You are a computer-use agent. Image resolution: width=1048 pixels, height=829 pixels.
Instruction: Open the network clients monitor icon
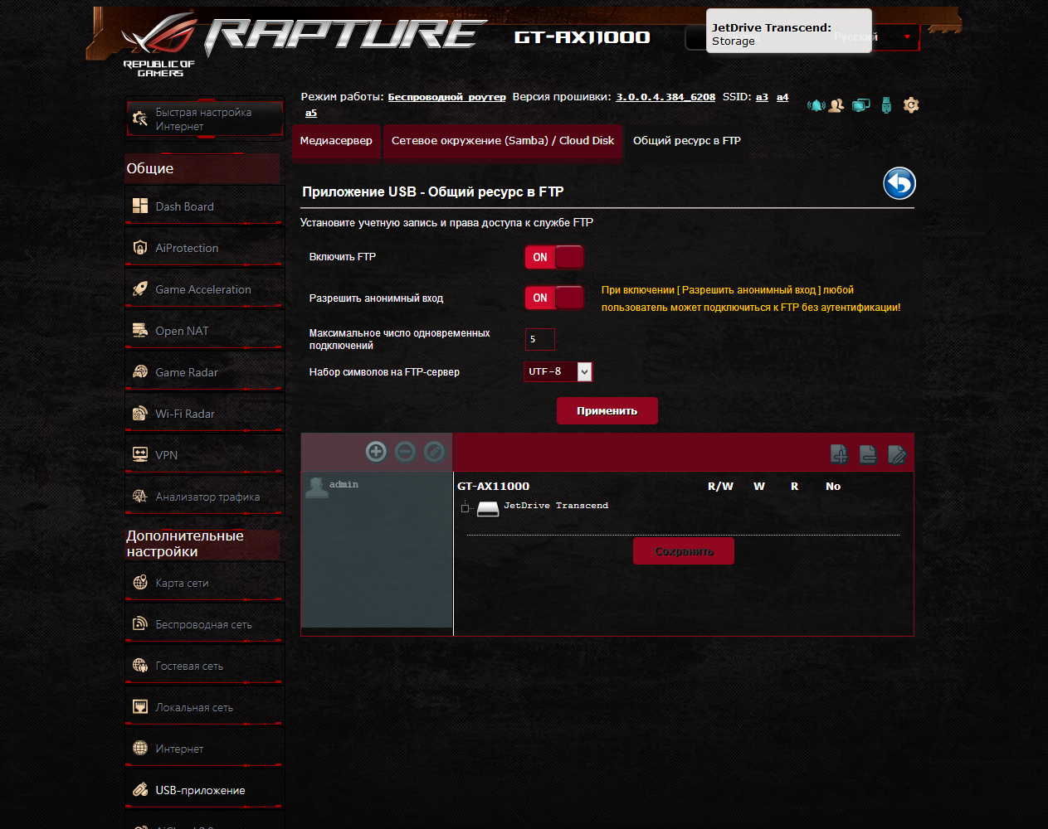(x=861, y=105)
